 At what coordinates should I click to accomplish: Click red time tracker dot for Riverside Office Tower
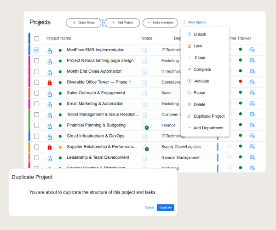tap(241, 81)
